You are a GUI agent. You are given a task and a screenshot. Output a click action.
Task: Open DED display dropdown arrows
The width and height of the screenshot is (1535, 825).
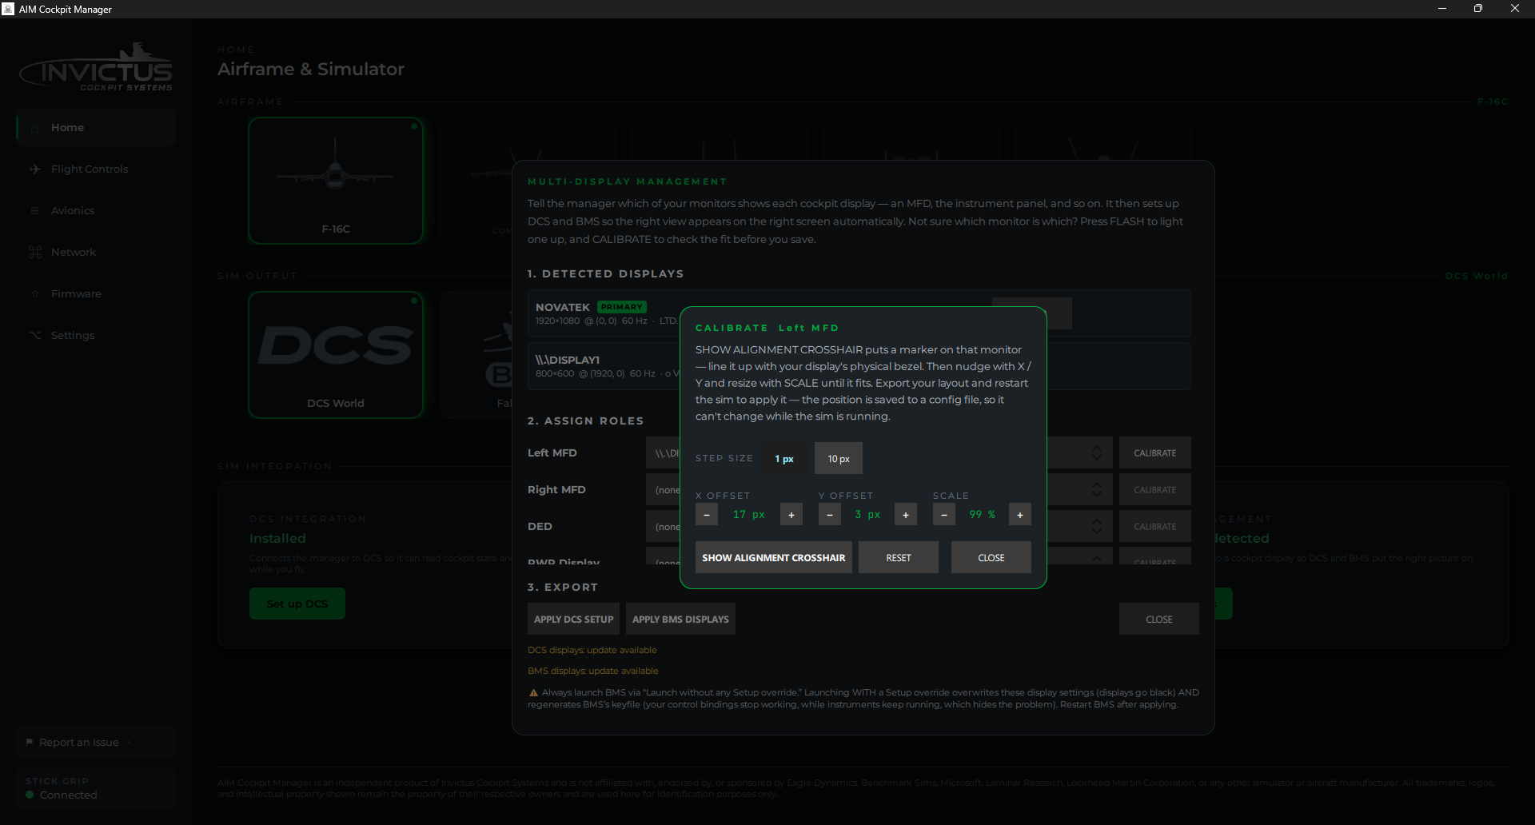click(1097, 526)
